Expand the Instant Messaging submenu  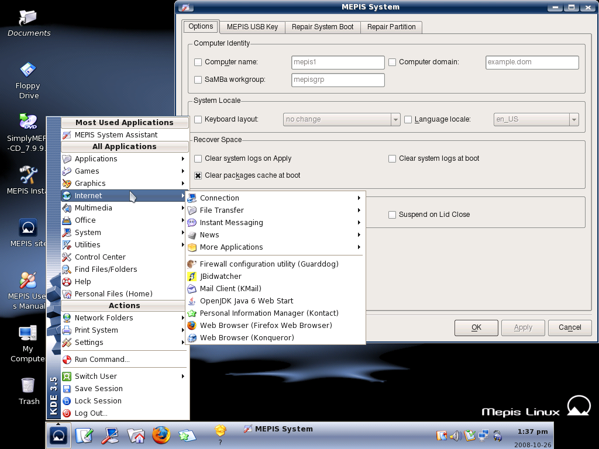point(275,222)
